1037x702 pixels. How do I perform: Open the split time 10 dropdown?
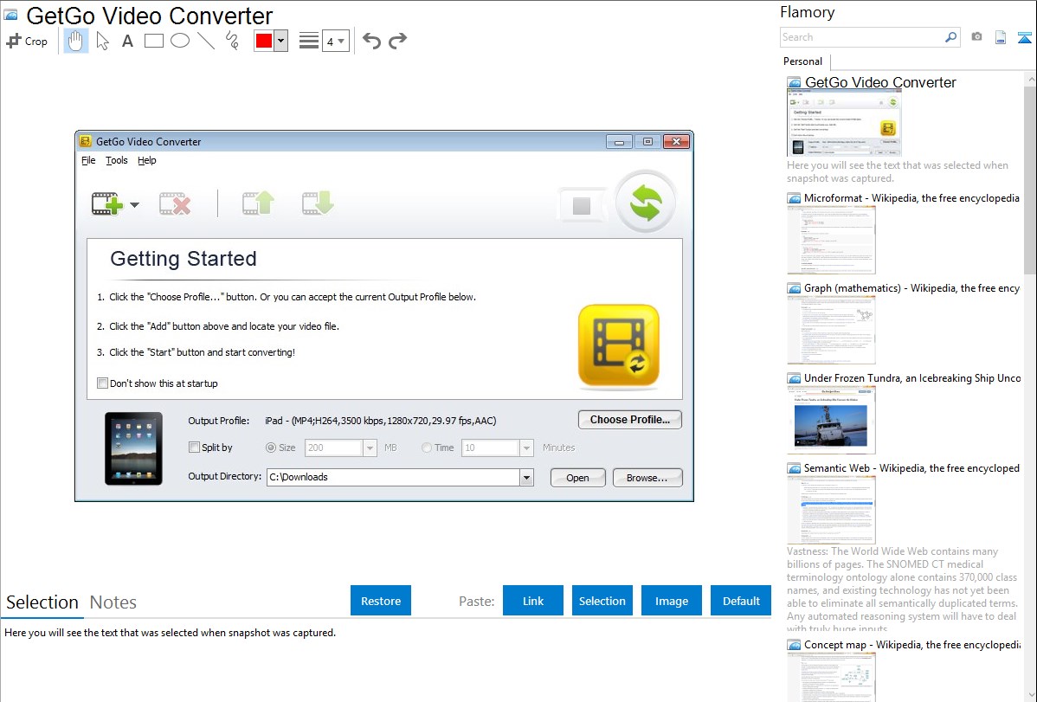click(526, 448)
